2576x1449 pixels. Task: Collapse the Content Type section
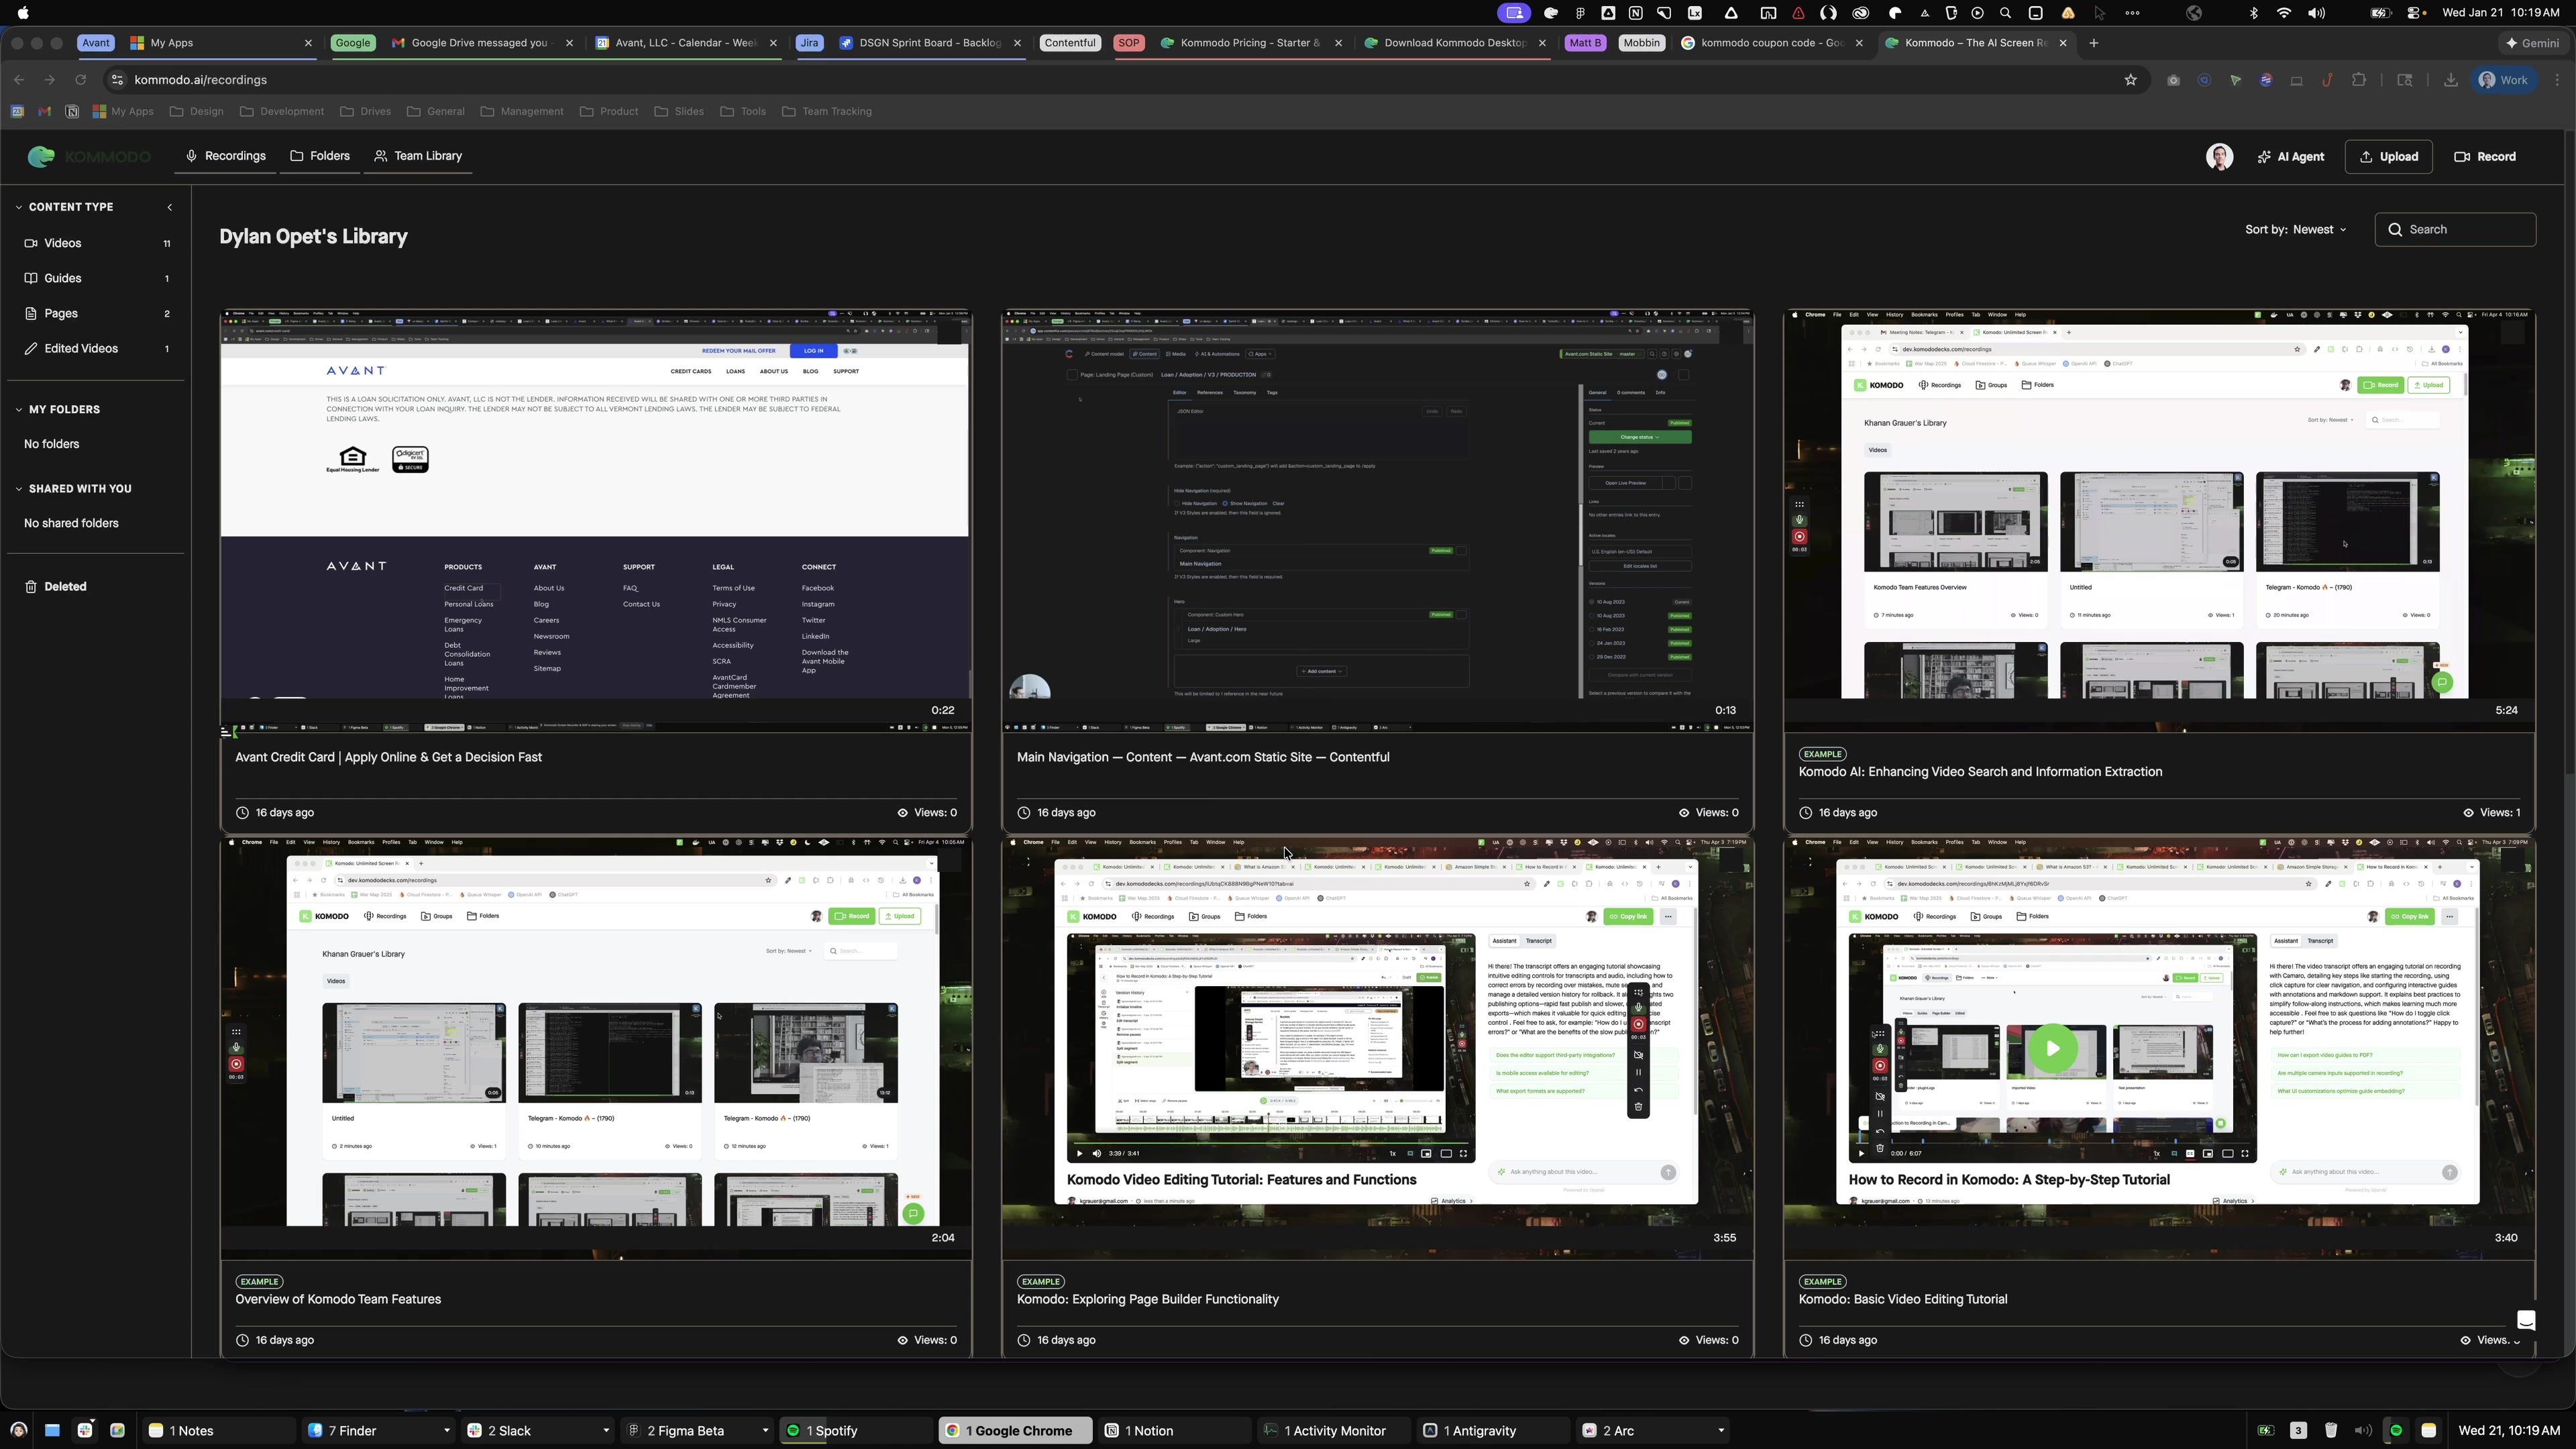coord(19,207)
